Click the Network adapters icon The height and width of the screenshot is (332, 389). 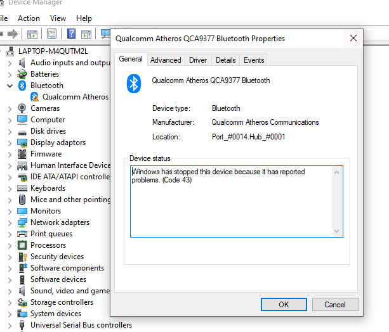pyautogui.click(x=22, y=222)
